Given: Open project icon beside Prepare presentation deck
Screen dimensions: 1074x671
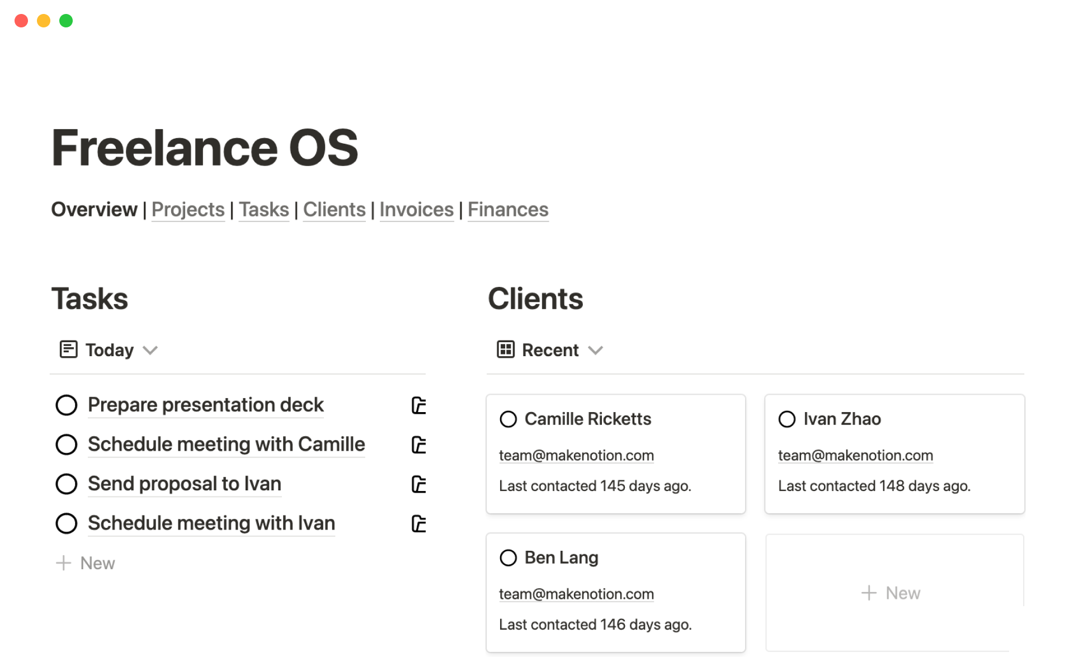Looking at the screenshot, I should 418,405.
